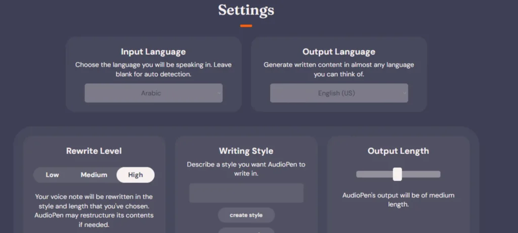Click the 'AudioPen's output will be of medium length' text
The height and width of the screenshot is (233, 518).
398,200
